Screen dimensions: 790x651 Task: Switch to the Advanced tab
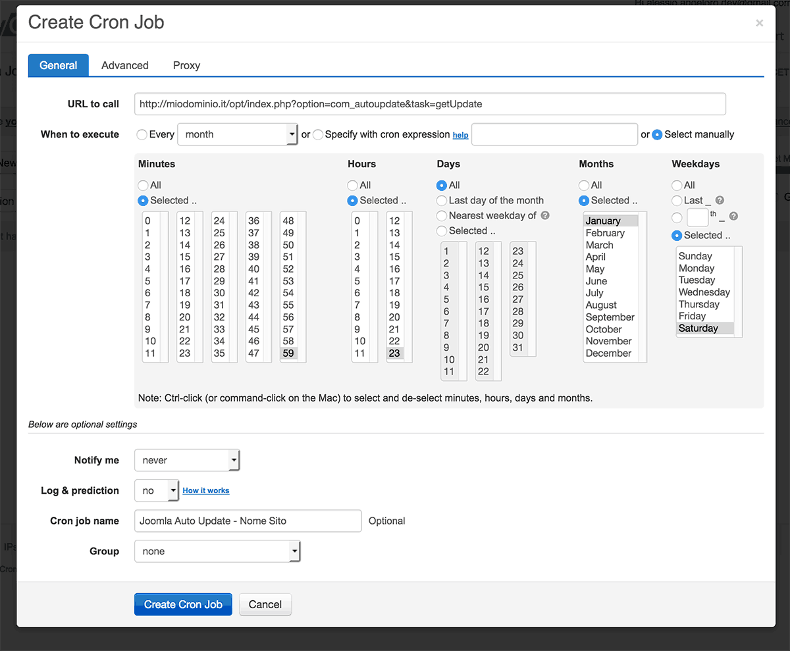click(x=125, y=65)
